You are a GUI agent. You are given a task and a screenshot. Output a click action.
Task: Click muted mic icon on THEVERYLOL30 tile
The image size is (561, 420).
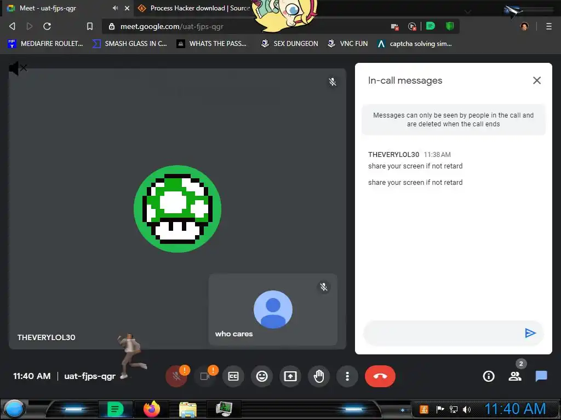[333, 82]
